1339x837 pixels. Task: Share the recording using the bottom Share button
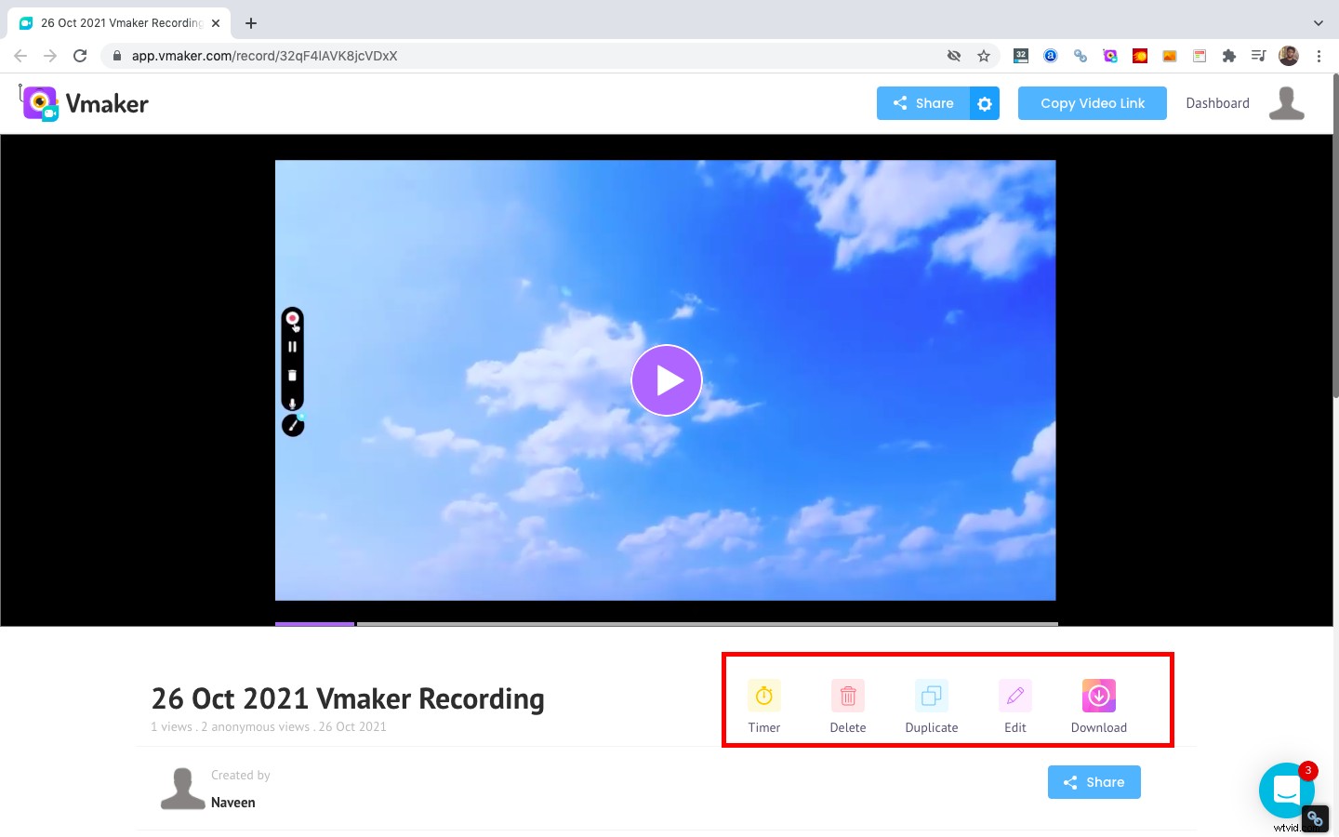1094,782
